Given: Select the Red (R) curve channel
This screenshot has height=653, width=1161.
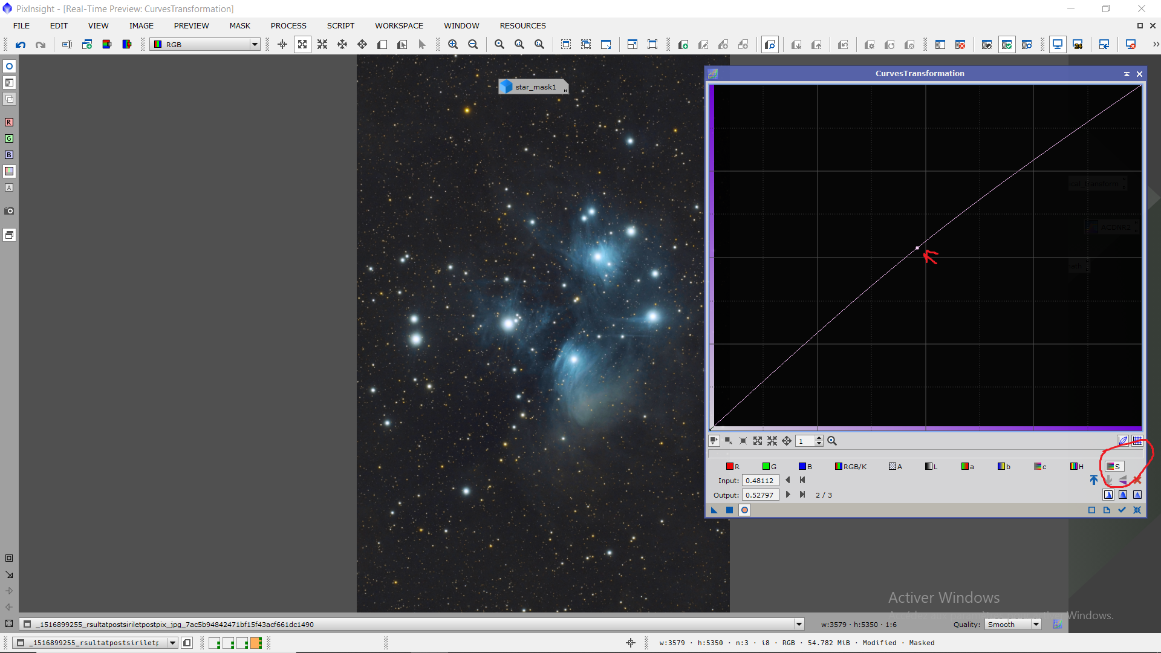Looking at the screenshot, I should click(732, 466).
